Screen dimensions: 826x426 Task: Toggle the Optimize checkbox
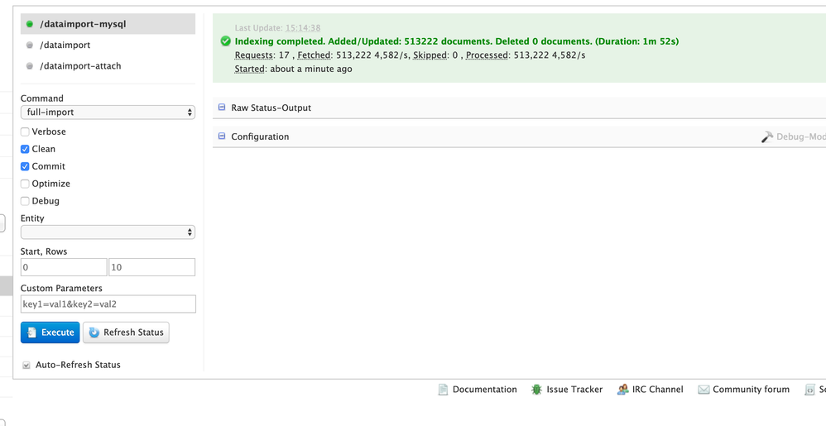25,184
